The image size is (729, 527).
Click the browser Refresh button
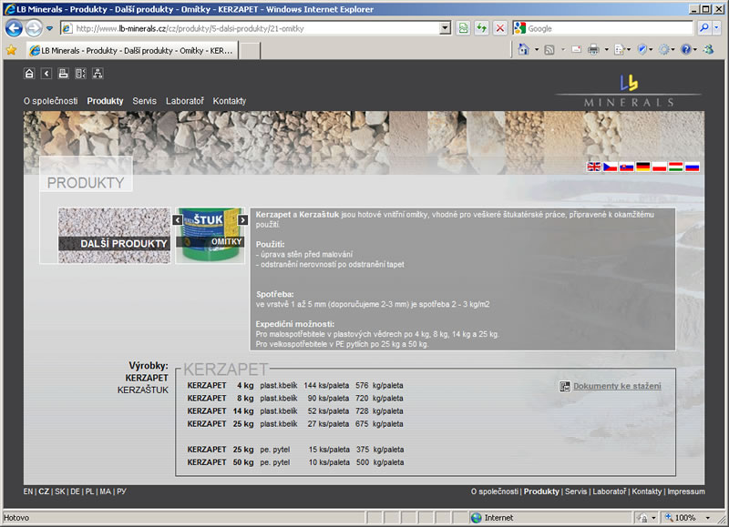[x=481, y=28]
